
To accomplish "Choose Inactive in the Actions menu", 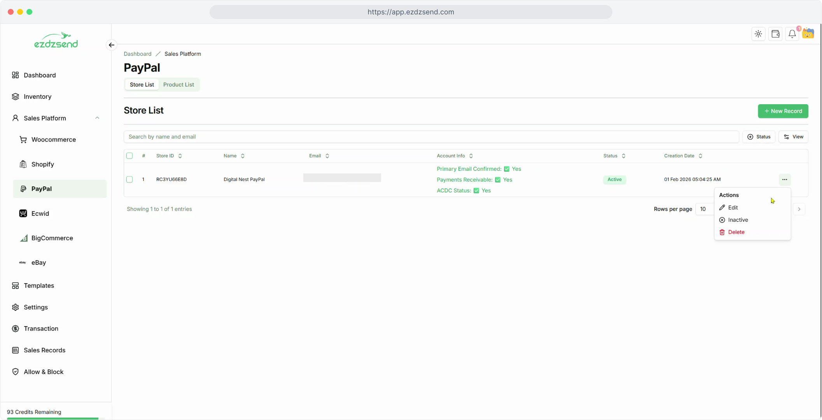I will (x=738, y=220).
